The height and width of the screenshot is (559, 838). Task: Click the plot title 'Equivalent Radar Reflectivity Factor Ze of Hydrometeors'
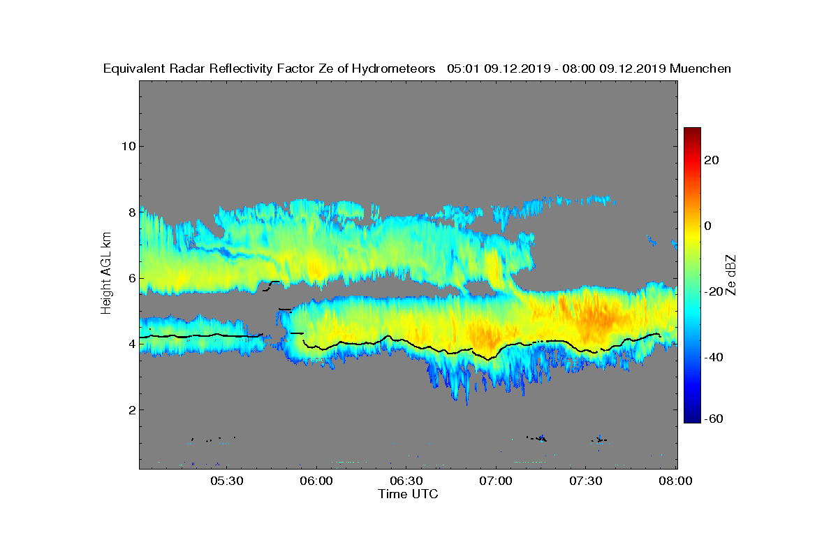tap(270, 69)
